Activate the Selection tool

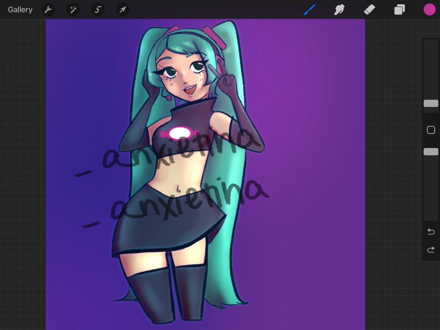click(x=98, y=10)
